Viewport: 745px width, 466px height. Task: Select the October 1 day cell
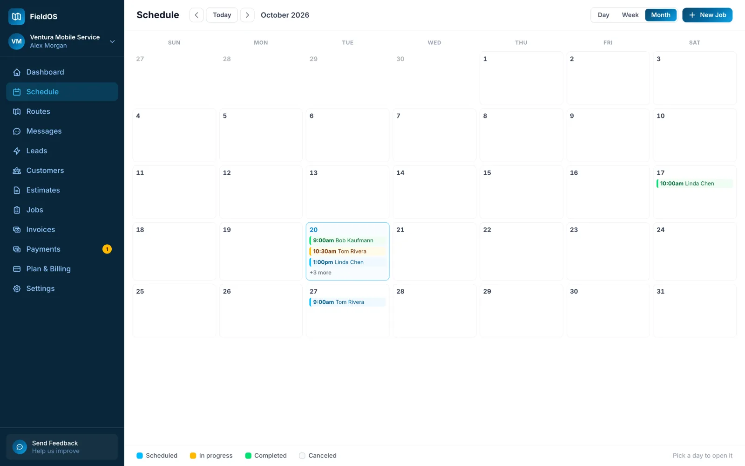click(x=521, y=78)
